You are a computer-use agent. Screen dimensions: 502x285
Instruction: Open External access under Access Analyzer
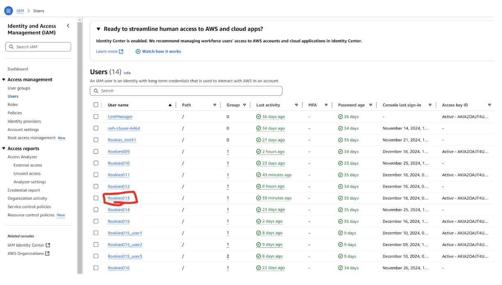click(28, 165)
